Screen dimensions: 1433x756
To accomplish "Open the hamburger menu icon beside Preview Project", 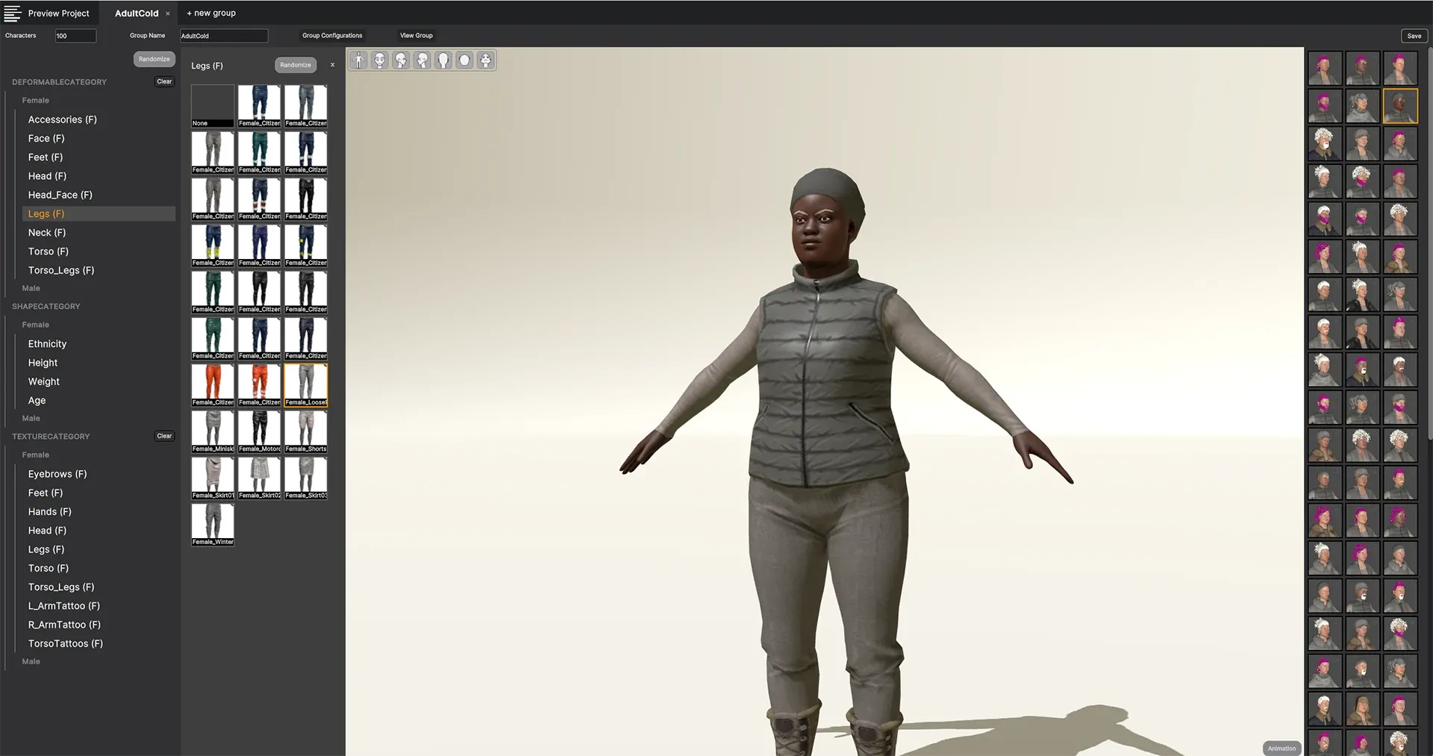I will 13,13.
